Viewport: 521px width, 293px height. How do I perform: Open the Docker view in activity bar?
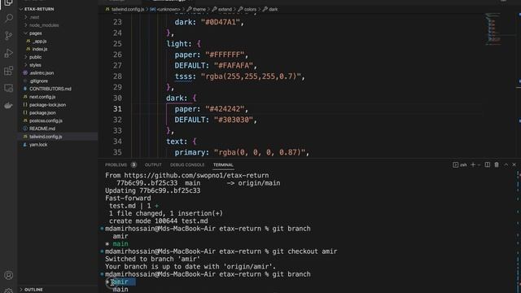point(9,106)
